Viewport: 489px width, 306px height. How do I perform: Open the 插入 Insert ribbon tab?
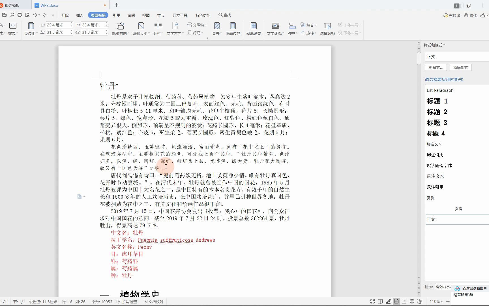tap(80, 15)
